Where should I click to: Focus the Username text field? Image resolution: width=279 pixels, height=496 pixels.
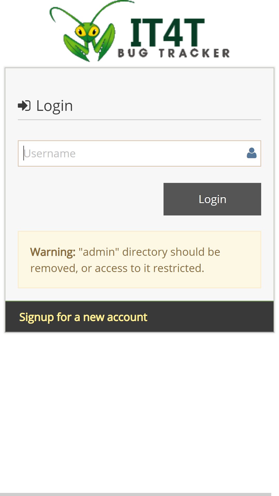point(139,153)
